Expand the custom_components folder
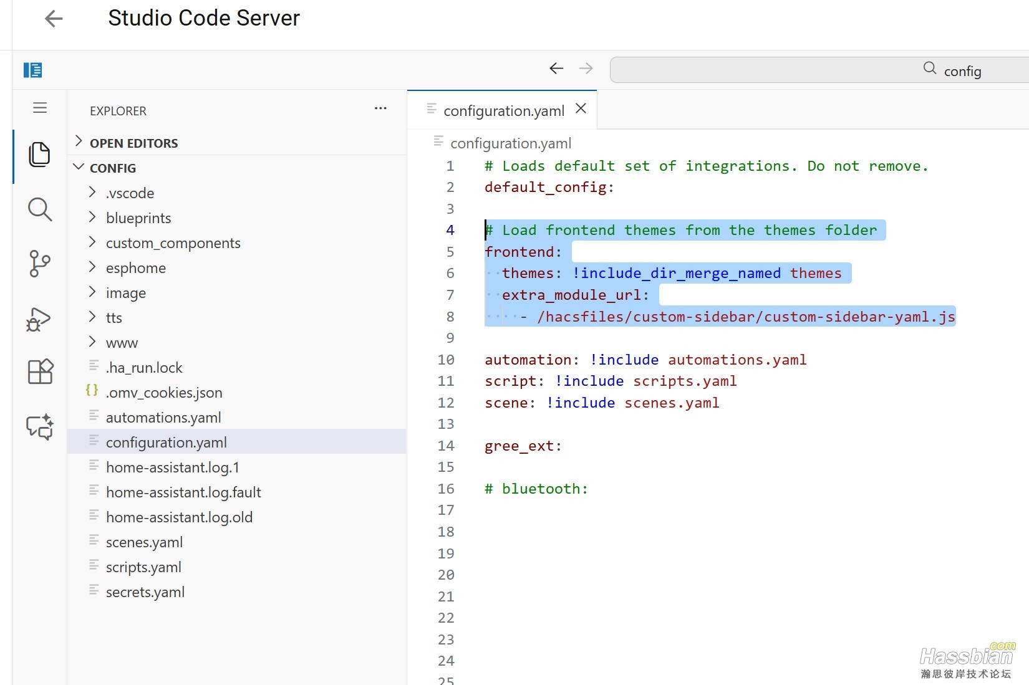Screen dimensions: 1029x685 pyautogui.click(x=173, y=243)
